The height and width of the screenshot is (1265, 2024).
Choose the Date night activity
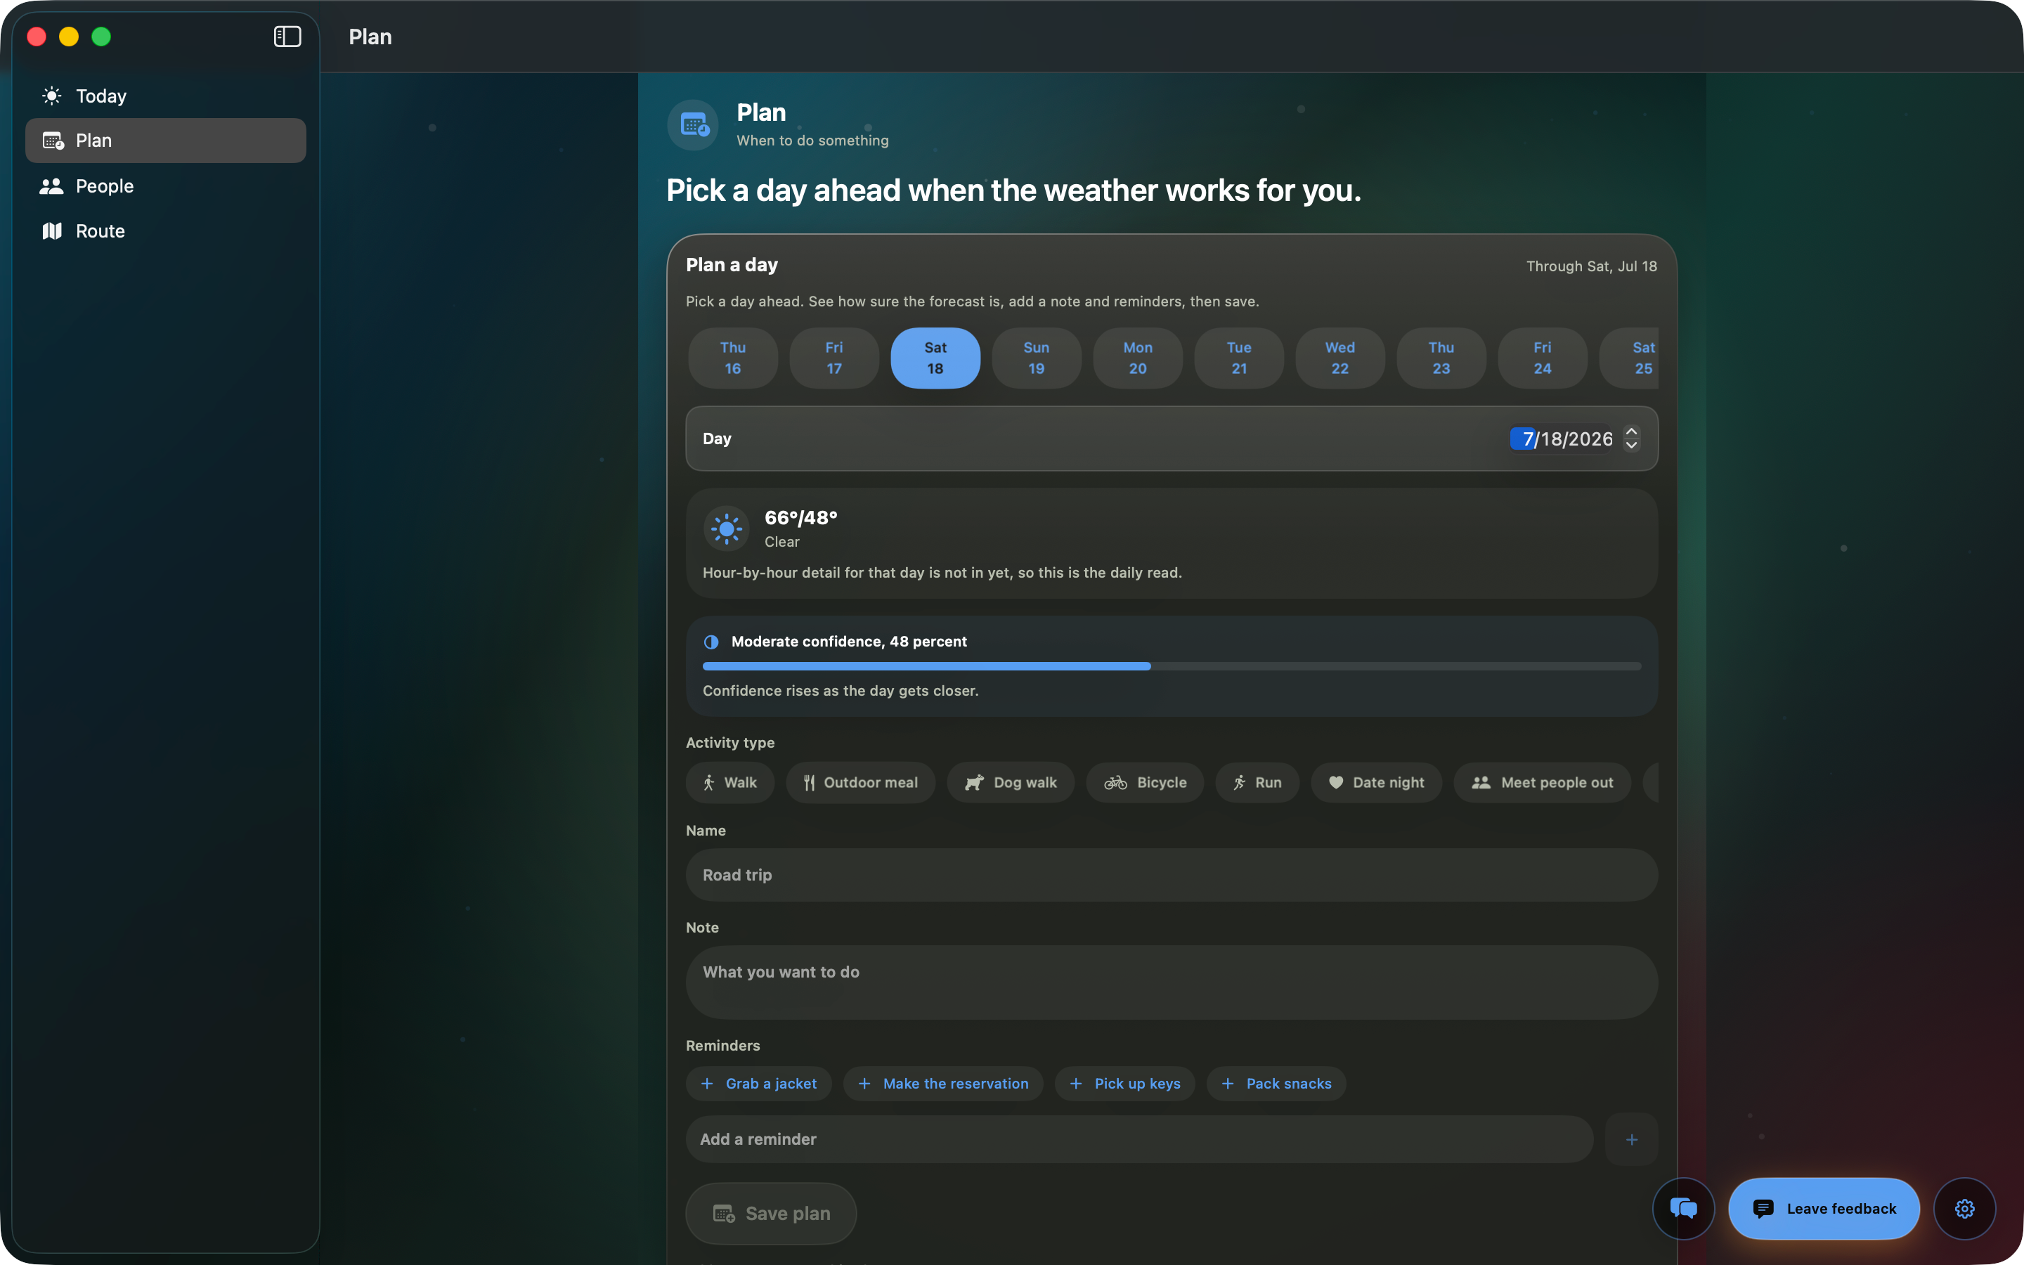point(1376,782)
